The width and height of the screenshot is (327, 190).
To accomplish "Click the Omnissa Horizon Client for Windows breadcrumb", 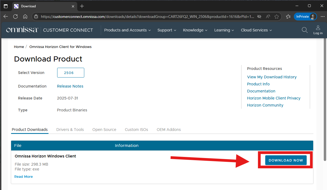I will point(60,47).
